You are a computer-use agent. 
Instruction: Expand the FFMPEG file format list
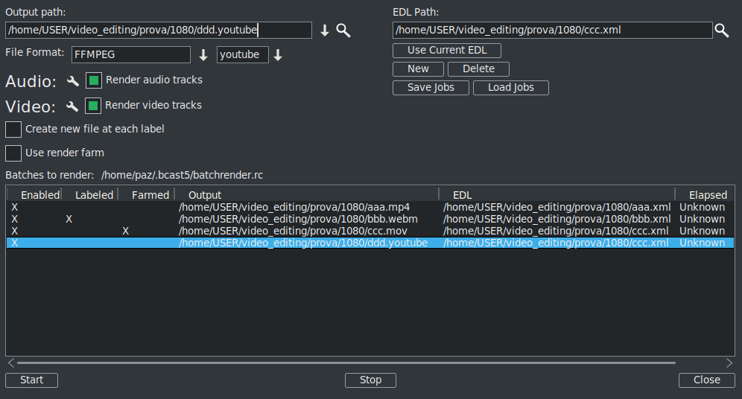(203, 55)
